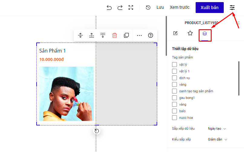Expand the "Ngày tạo" sort dropdown
This screenshot has height=152, width=244.
click(217, 129)
